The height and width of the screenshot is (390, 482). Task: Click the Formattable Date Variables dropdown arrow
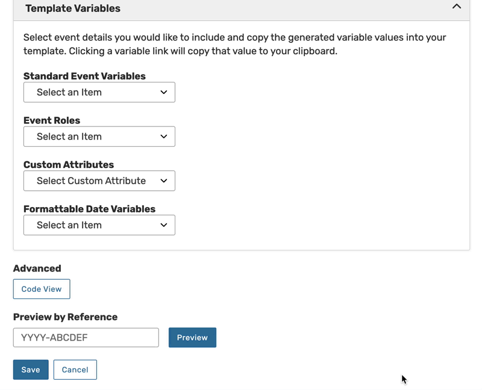click(164, 225)
